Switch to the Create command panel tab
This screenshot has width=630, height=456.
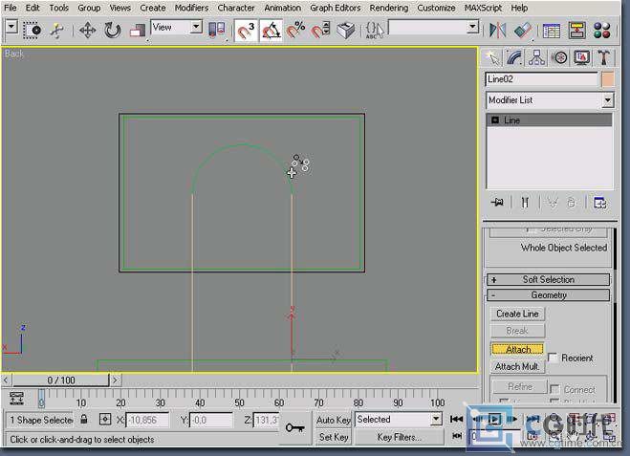point(492,57)
